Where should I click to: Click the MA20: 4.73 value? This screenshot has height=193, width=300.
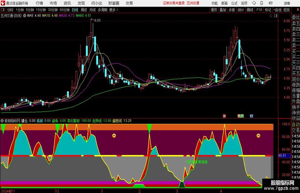[67, 16]
